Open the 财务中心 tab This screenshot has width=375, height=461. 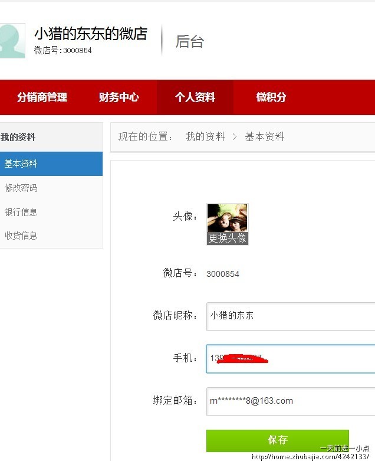click(x=119, y=97)
